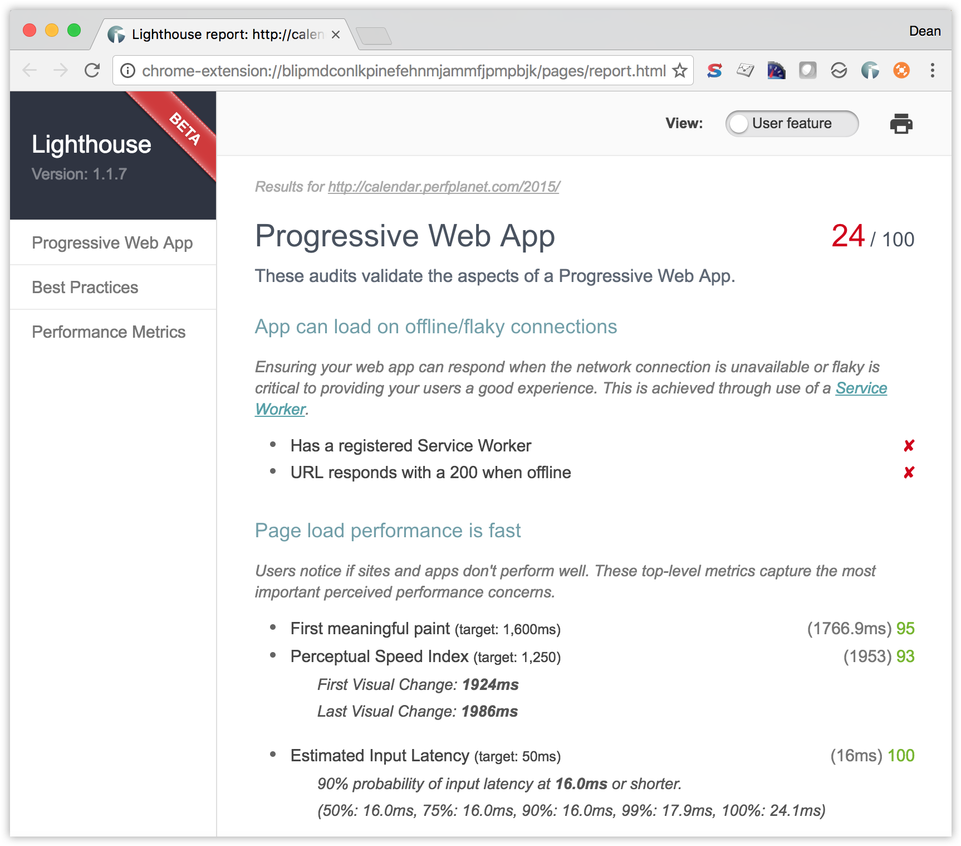Click 'These audits validate the aspects' description
This screenshot has height=846, width=961.
point(495,276)
